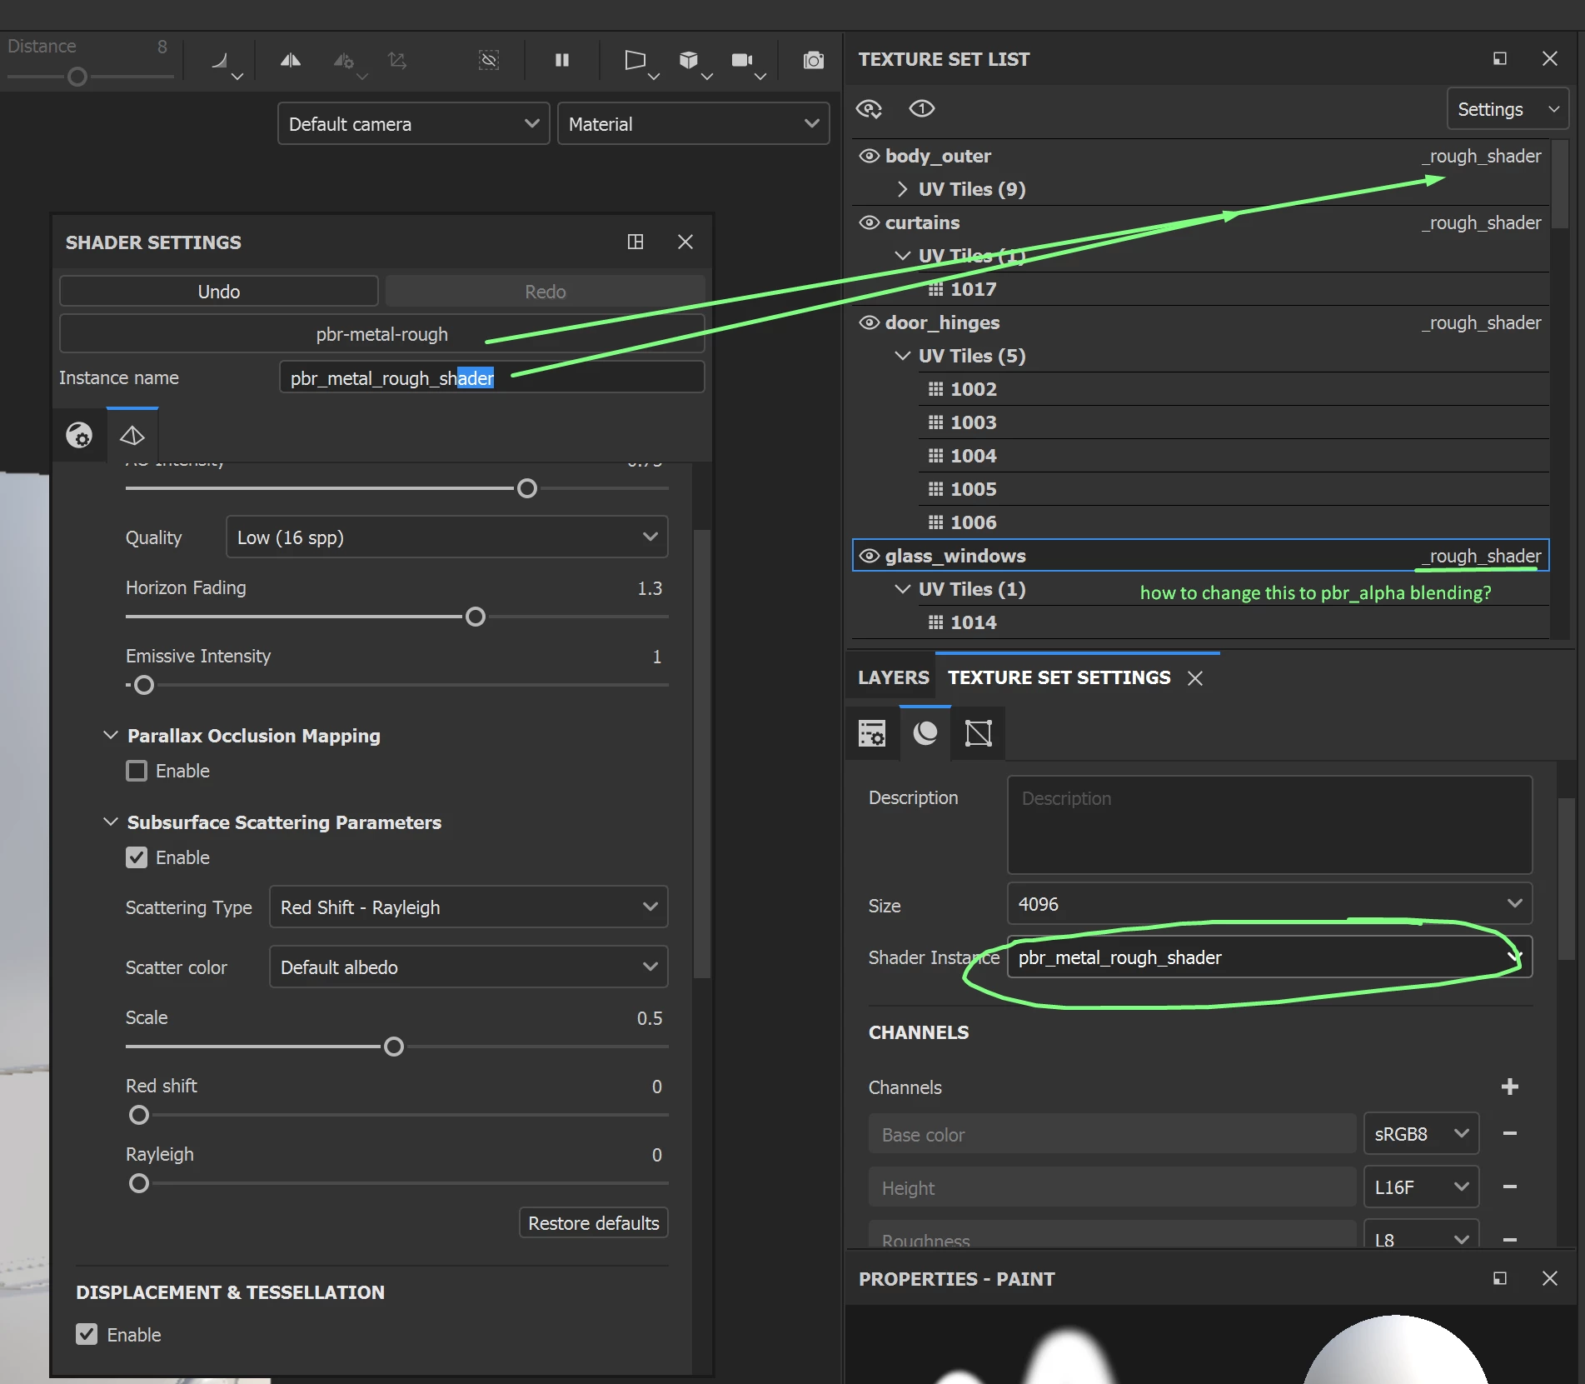Open the mesh display tab in Shader Settings
This screenshot has width=1585, height=1384.
pyautogui.click(x=132, y=435)
